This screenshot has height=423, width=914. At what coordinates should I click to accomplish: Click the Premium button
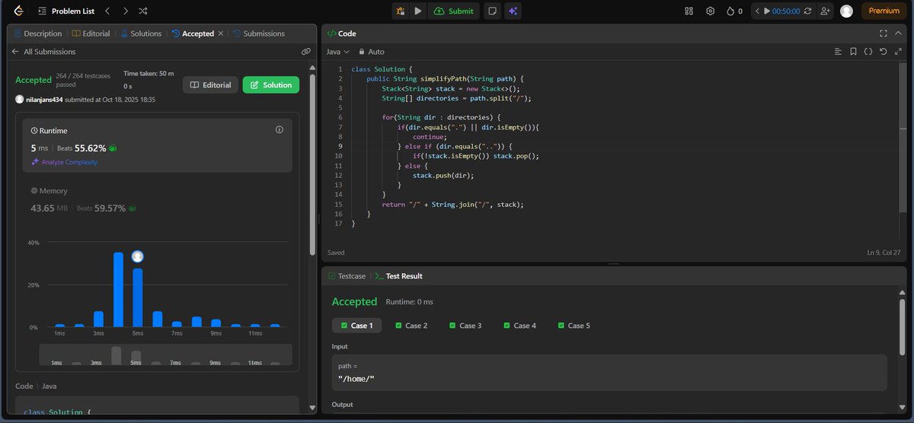[884, 11]
